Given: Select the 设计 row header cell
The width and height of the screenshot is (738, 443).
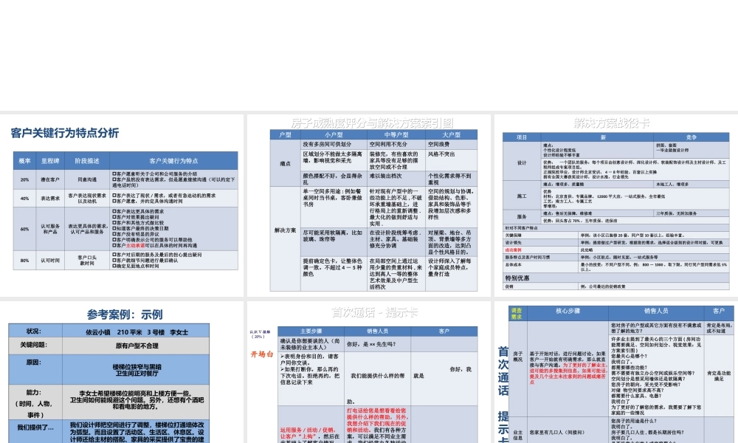Looking at the screenshot, I should pyautogui.click(x=521, y=161).
